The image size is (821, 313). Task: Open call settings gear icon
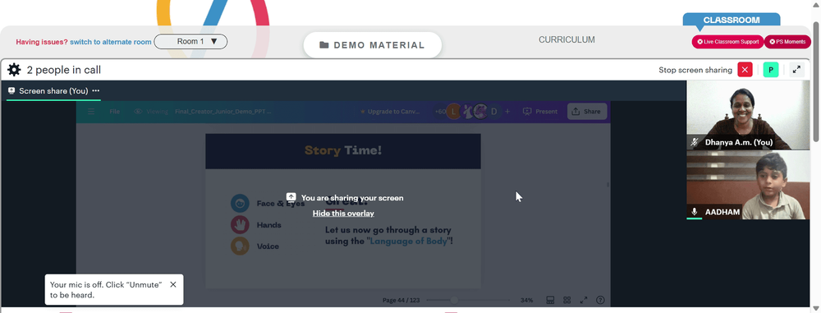point(14,70)
